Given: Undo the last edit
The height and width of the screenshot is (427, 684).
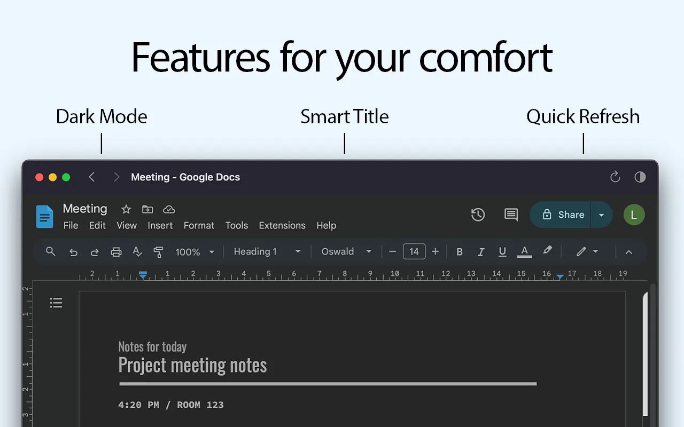Looking at the screenshot, I should coord(73,251).
